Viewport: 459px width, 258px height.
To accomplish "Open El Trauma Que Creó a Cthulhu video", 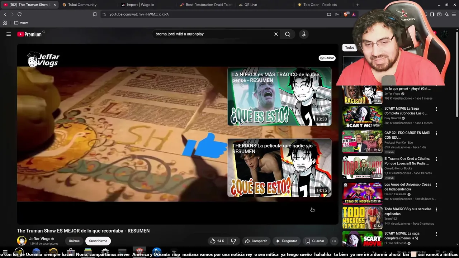I will 407,161.
